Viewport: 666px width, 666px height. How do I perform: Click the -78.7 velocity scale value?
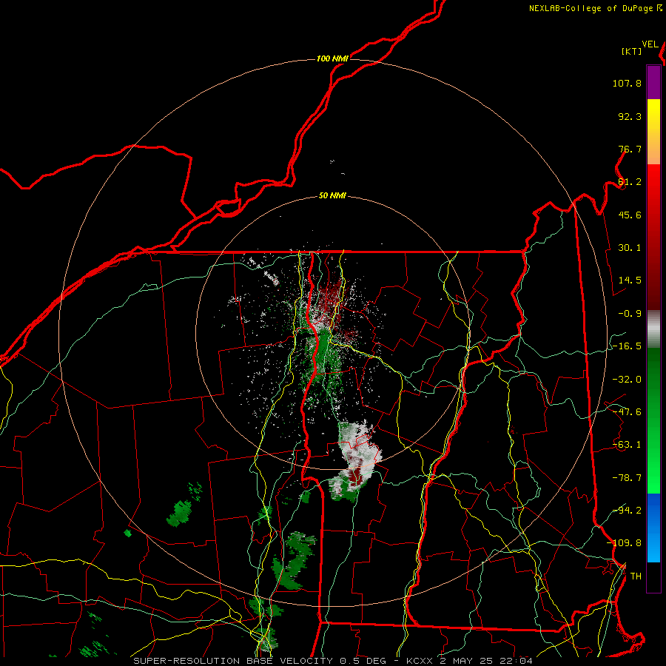627,478
